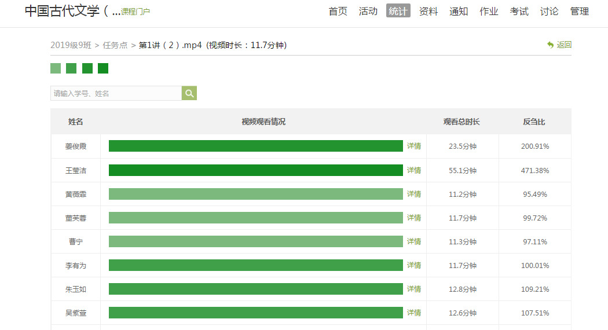The height and width of the screenshot is (330, 608).
Task: Switch to the 讨论 tab
Action: [549, 11]
